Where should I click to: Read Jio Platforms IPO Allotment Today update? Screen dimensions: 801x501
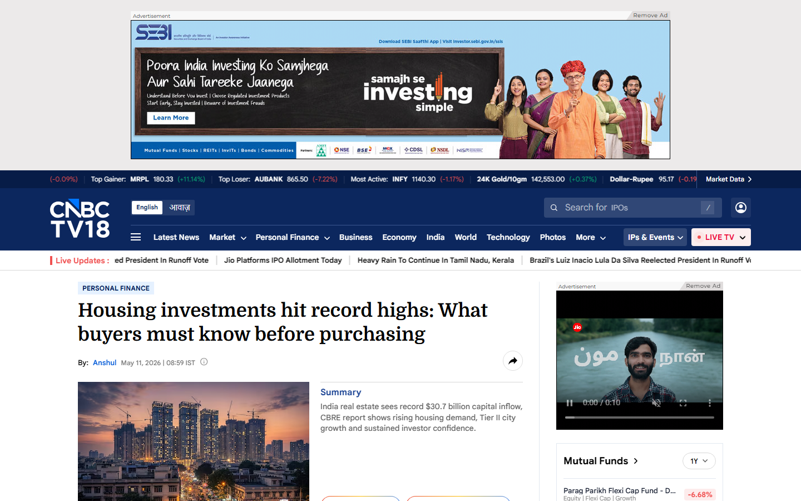coord(283,260)
